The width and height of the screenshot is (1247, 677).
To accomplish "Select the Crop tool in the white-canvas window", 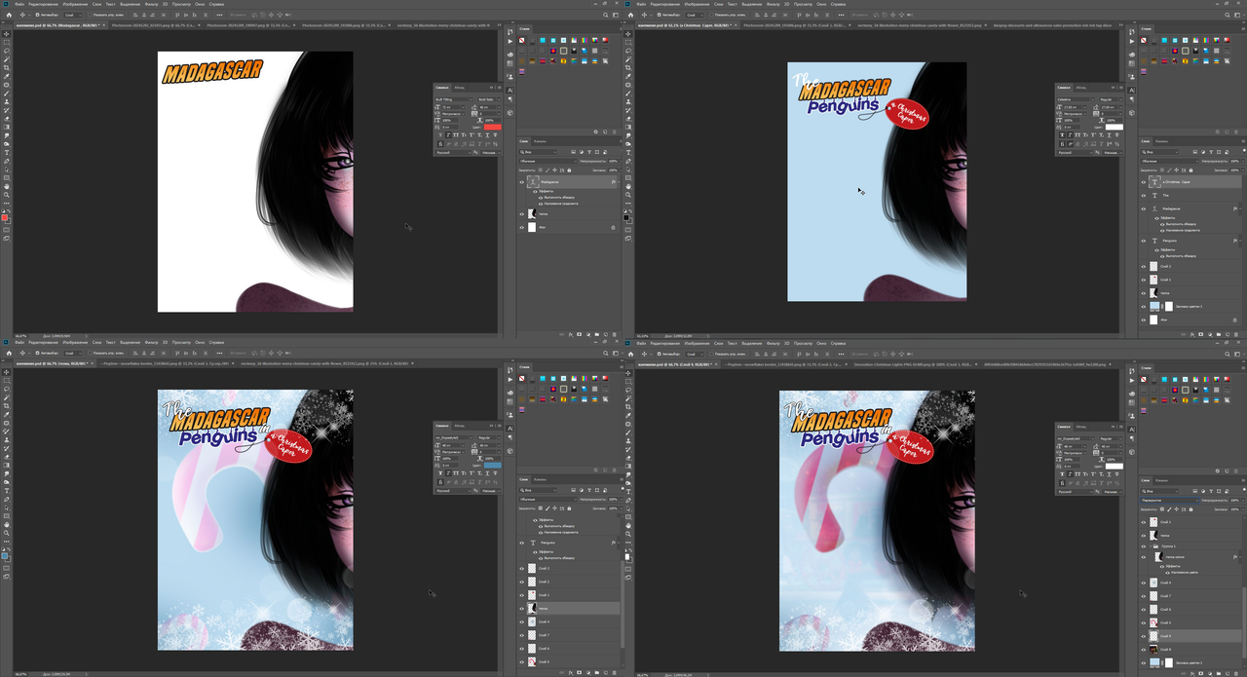I will click(7, 68).
